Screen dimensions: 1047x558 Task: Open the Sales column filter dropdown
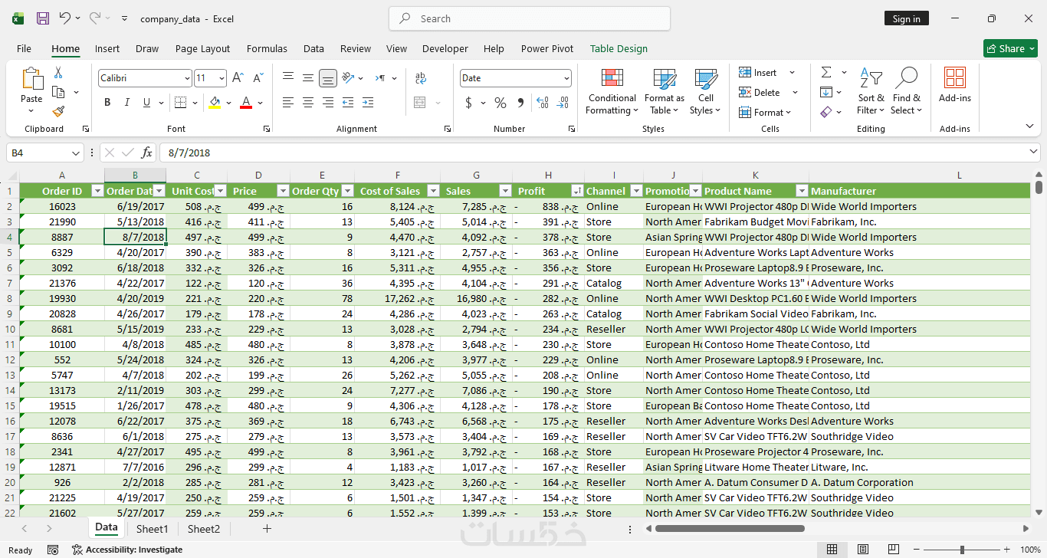tap(505, 191)
